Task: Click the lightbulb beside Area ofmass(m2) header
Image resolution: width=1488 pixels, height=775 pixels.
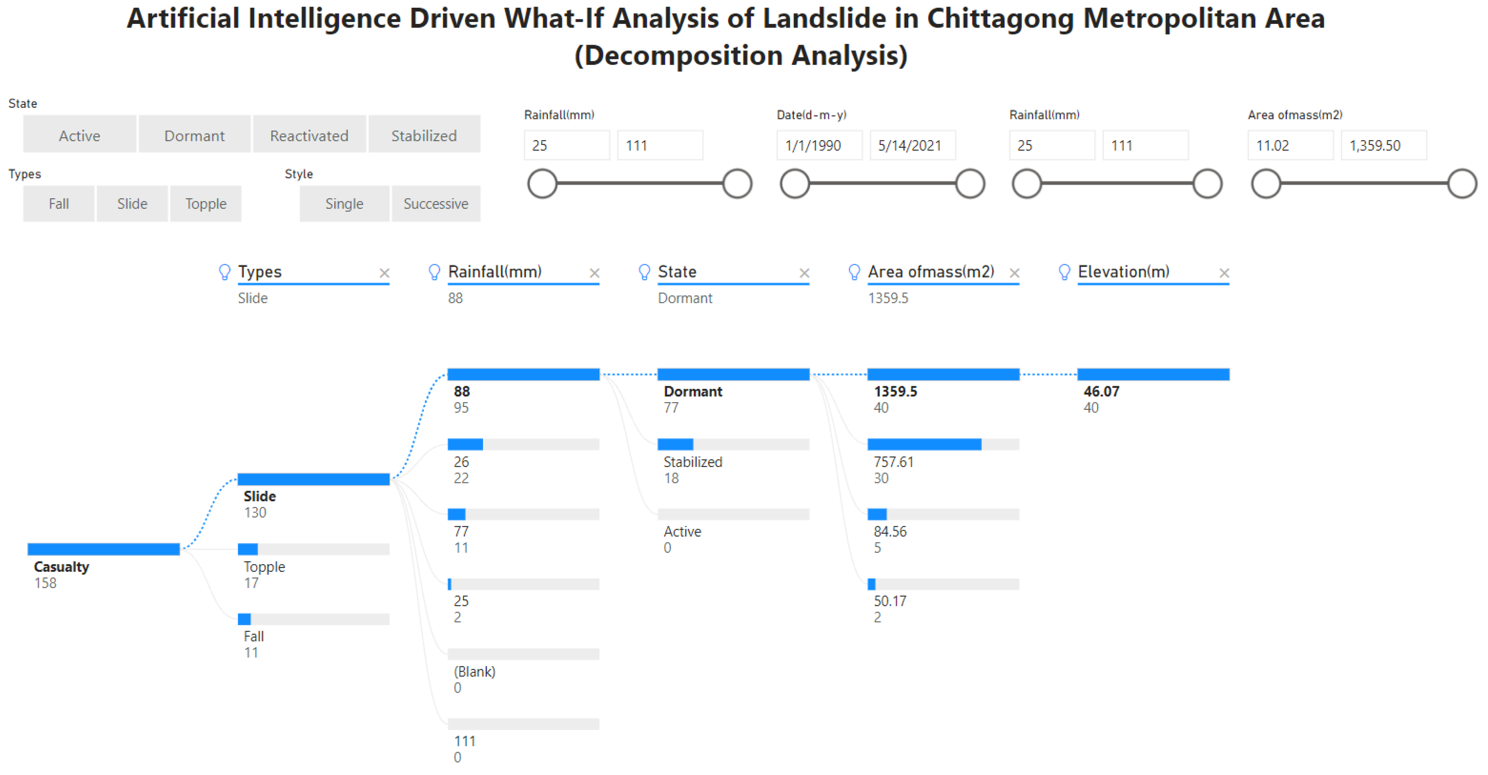Action: click(x=854, y=272)
